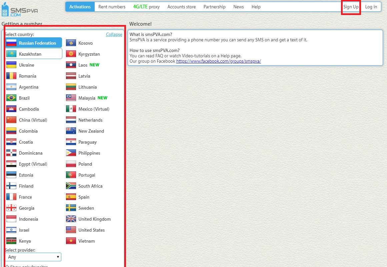Viewport: 387px width, 267px height.
Task: Switch to Accounts store tab
Action: 181,7
